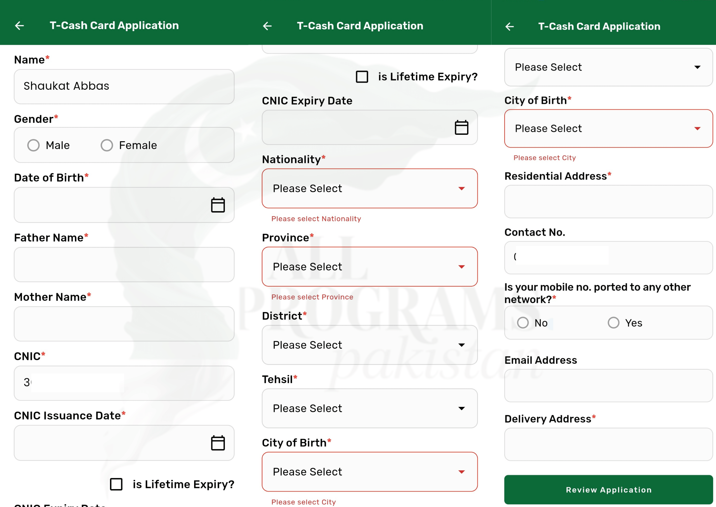Click the Father Name input field
The image size is (716, 507).
pos(124,265)
